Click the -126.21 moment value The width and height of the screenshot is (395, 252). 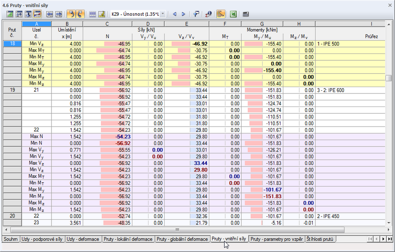click(262, 150)
